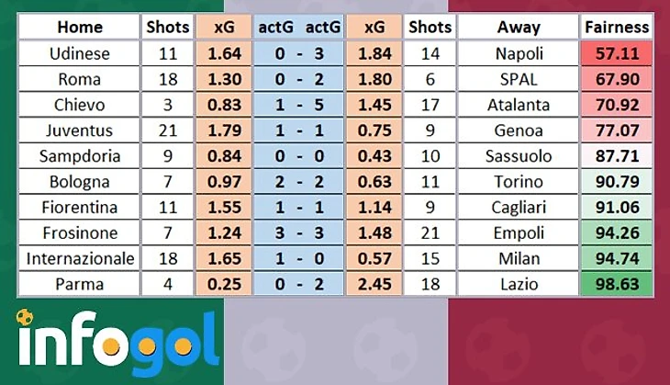Select Parma's 0.25 xG value

pos(224,285)
